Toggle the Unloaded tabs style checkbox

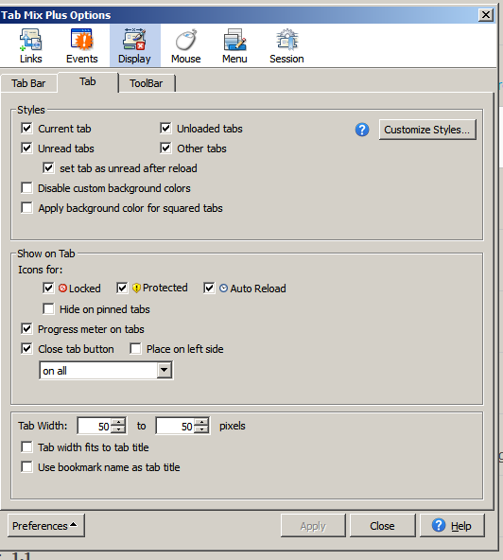click(165, 129)
